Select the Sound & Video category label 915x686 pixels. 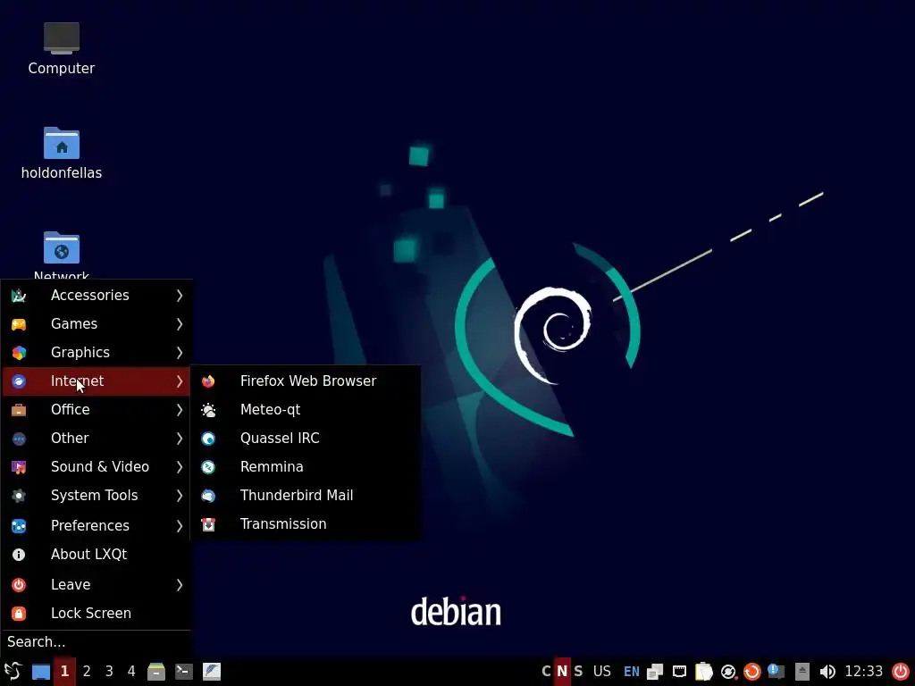(100, 466)
